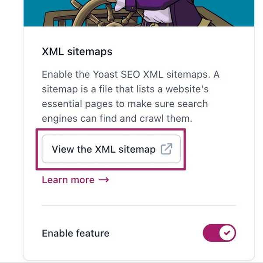Click the 'View the XML sitemap' text label

(x=103, y=149)
